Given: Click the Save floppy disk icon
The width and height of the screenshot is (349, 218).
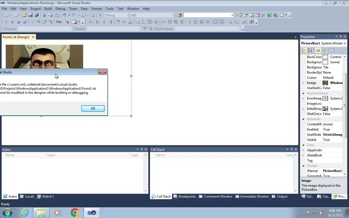Looking at the screenshot, I should [x=31, y=15].
